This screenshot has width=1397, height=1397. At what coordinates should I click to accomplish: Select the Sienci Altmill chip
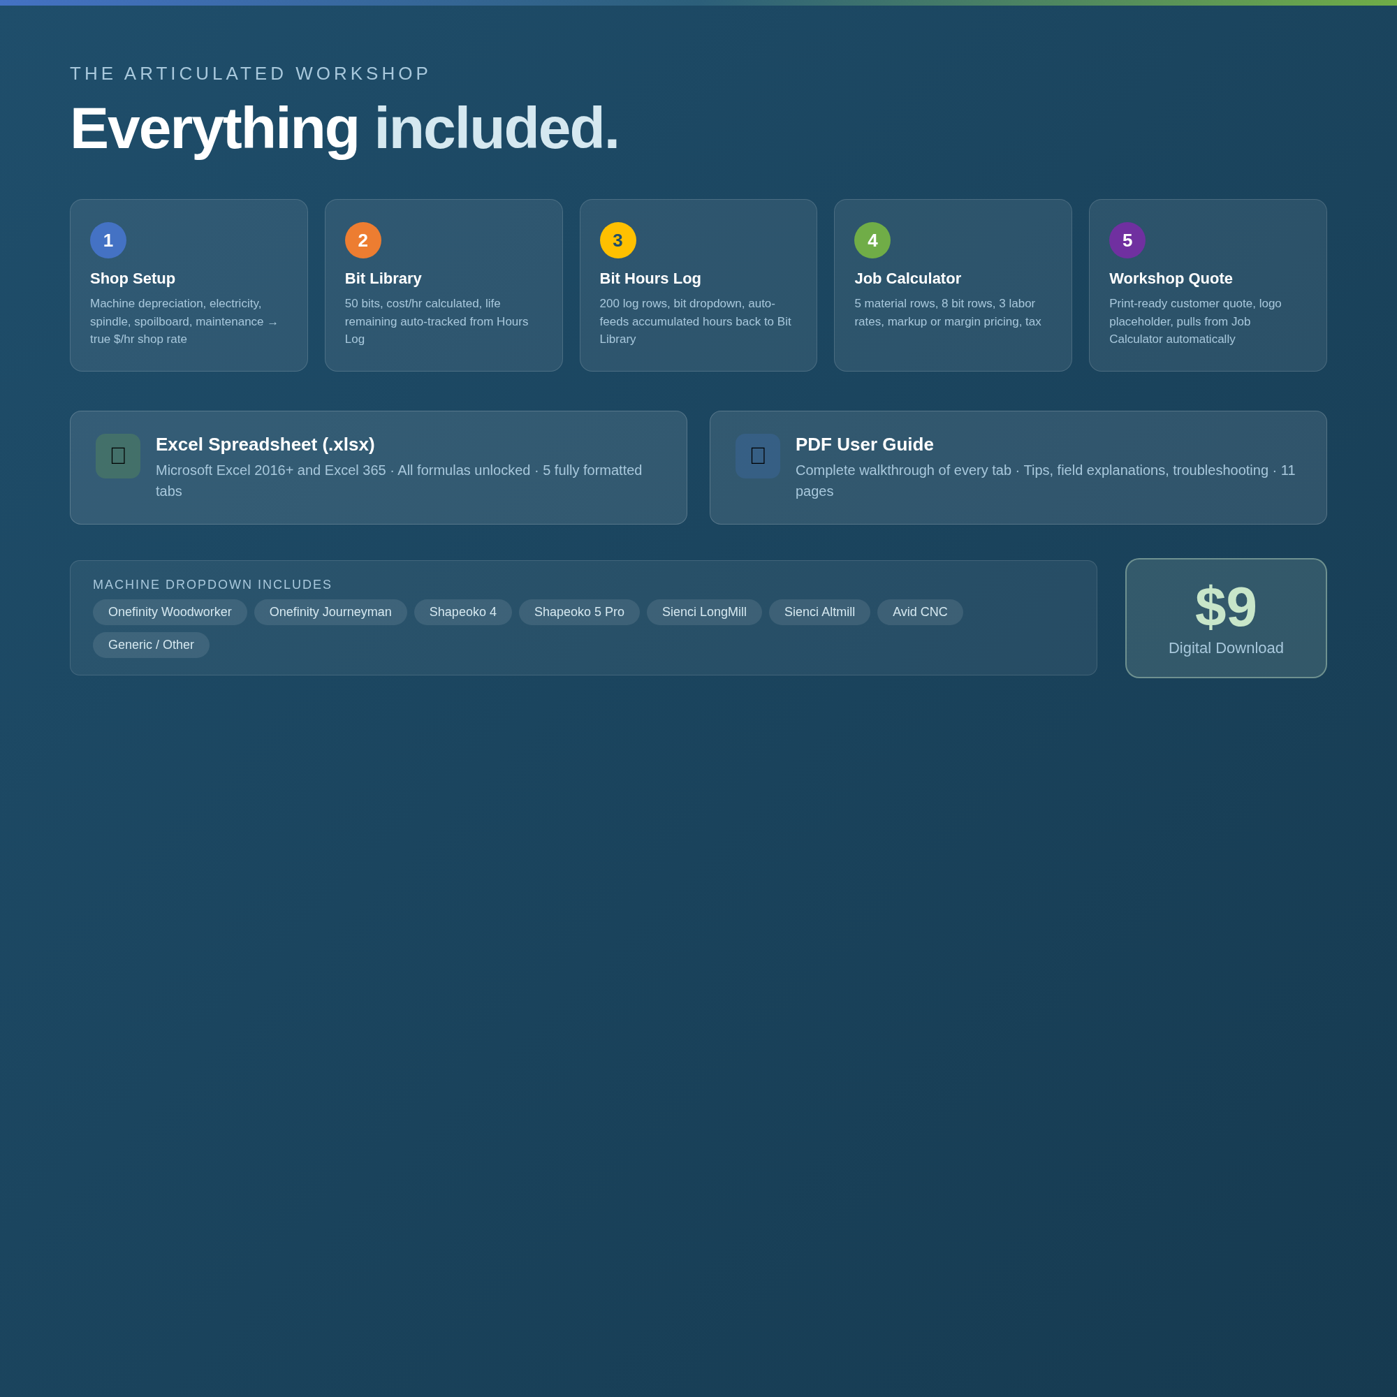819,612
